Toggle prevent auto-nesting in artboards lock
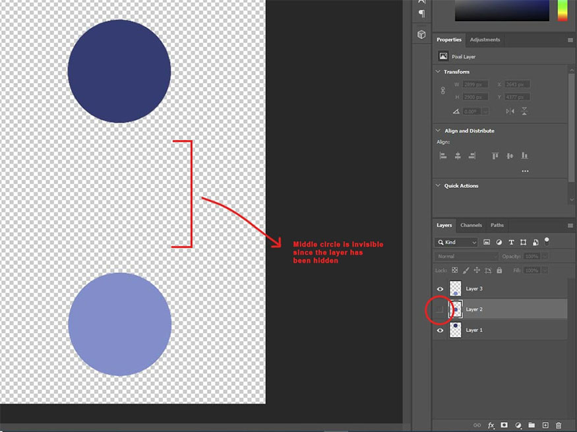The width and height of the screenshot is (577, 432). (488, 270)
